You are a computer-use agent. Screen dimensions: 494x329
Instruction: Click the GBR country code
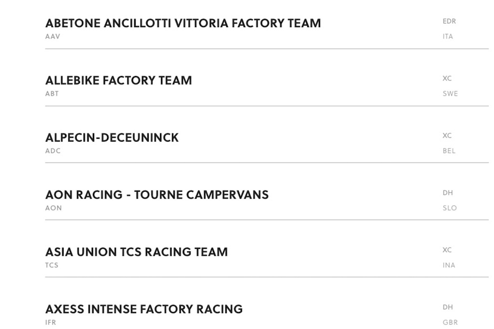click(450, 322)
